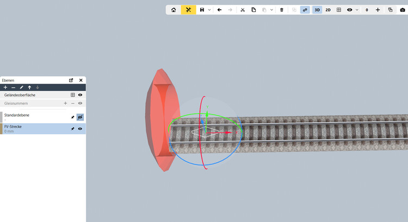Click the FV-Strecke tan color swatch

click(1, 129)
